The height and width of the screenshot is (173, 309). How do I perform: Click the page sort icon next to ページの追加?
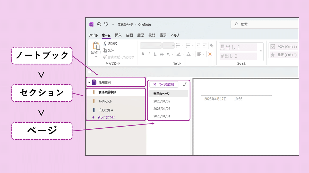point(185,84)
